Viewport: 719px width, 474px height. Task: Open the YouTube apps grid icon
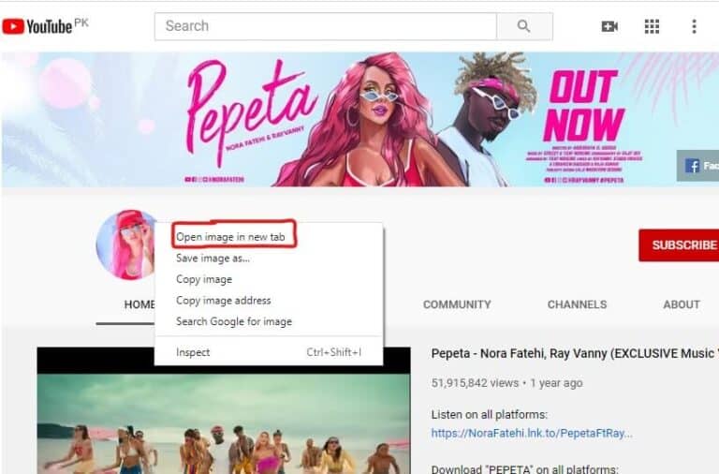(x=652, y=26)
